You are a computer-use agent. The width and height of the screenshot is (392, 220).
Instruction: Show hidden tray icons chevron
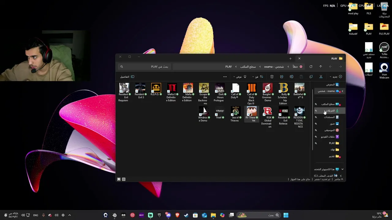point(70,215)
